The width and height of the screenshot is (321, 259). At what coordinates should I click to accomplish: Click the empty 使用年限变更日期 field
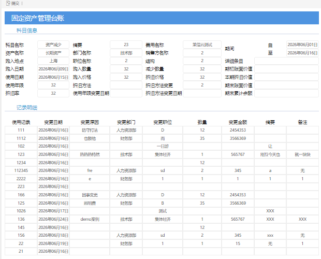click(x=126, y=93)
